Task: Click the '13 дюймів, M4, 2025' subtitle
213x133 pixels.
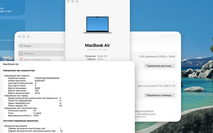Action: point(97,50)
